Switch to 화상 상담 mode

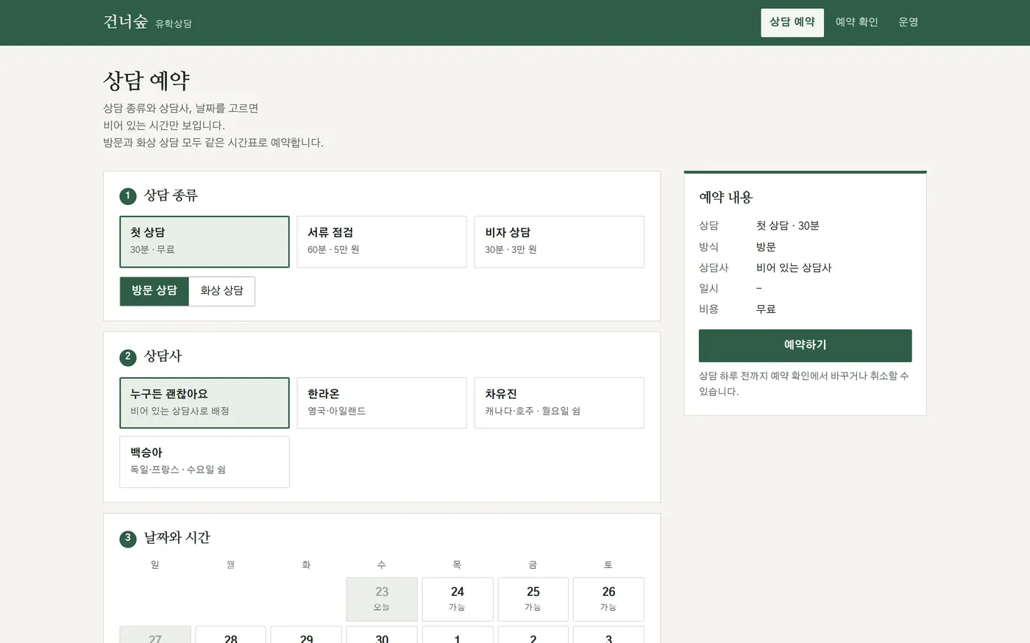(x=221, y=291)
